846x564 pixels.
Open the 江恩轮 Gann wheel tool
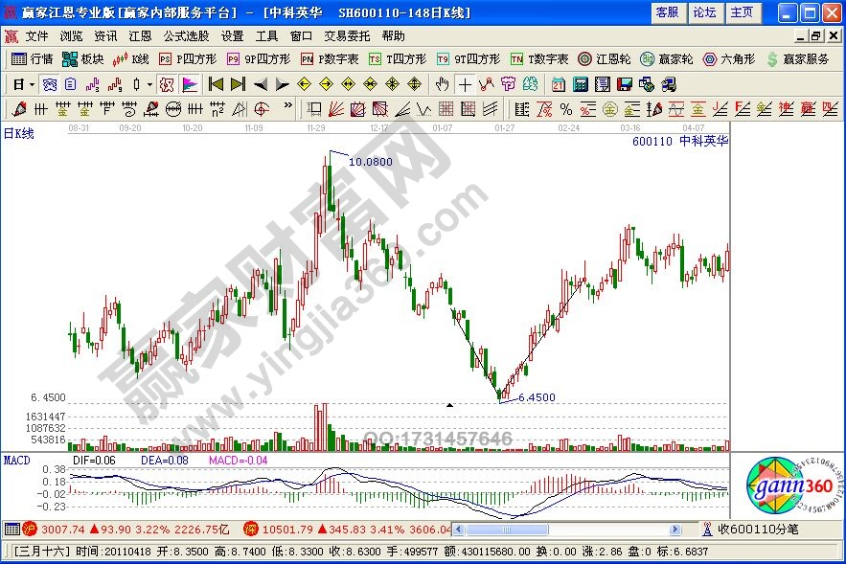(605, 58)
